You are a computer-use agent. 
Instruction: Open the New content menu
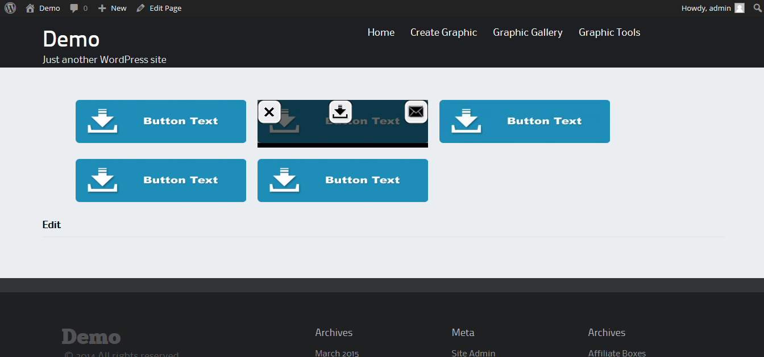113,8
